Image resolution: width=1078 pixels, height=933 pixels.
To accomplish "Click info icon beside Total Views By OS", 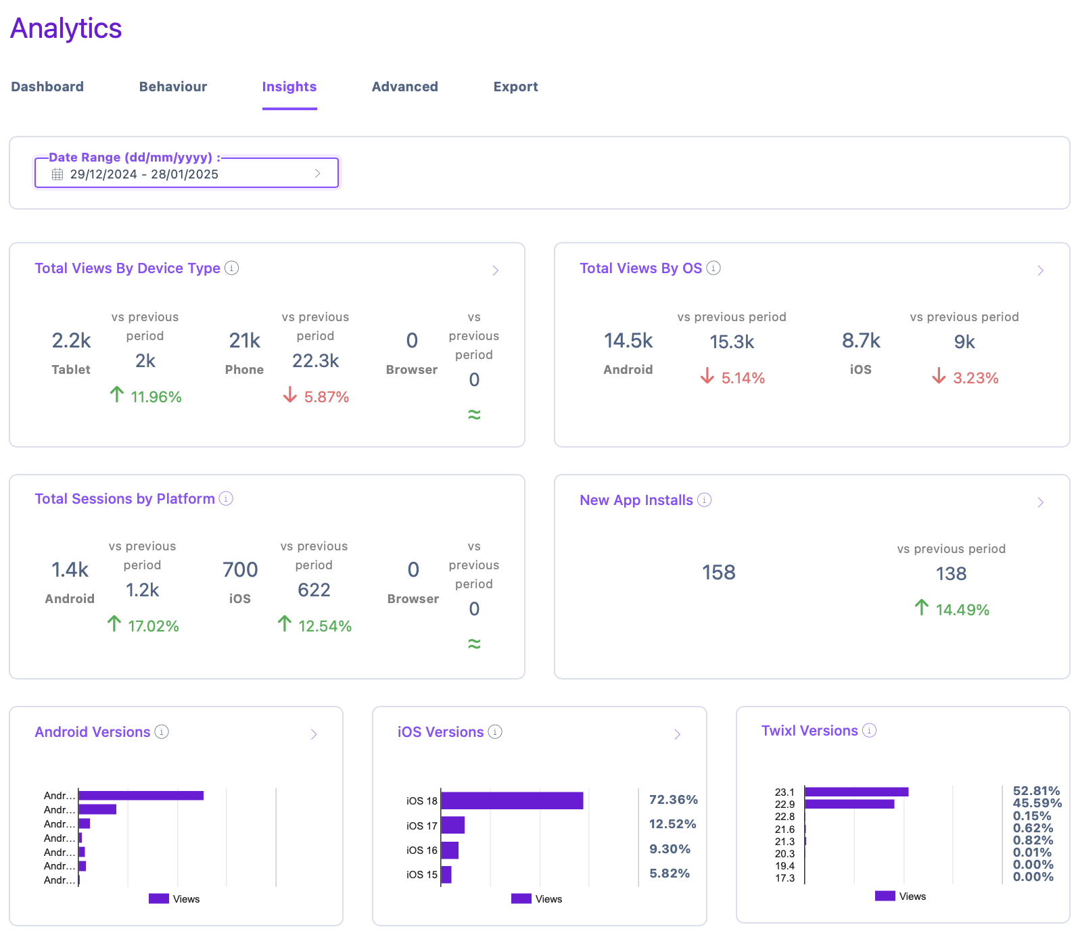I will tap(713, 268).
